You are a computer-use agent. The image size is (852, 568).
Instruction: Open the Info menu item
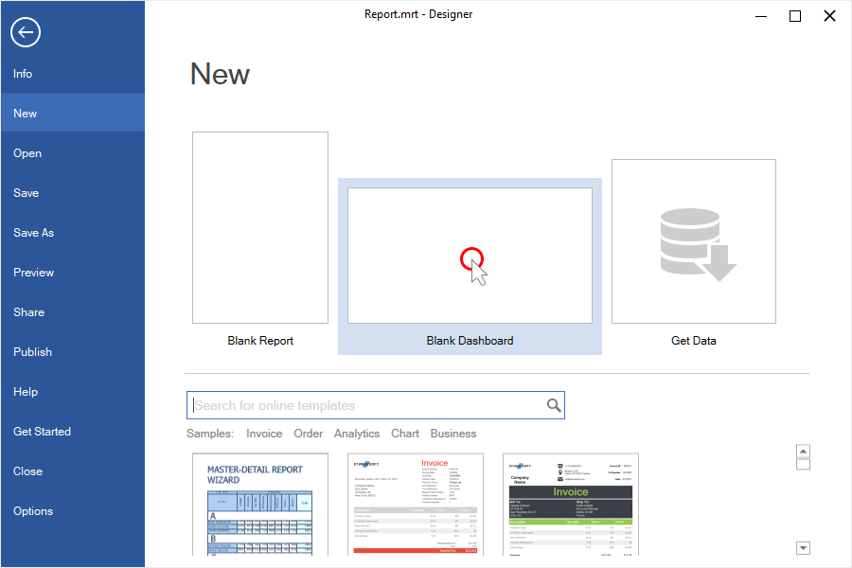pos(23,74)
